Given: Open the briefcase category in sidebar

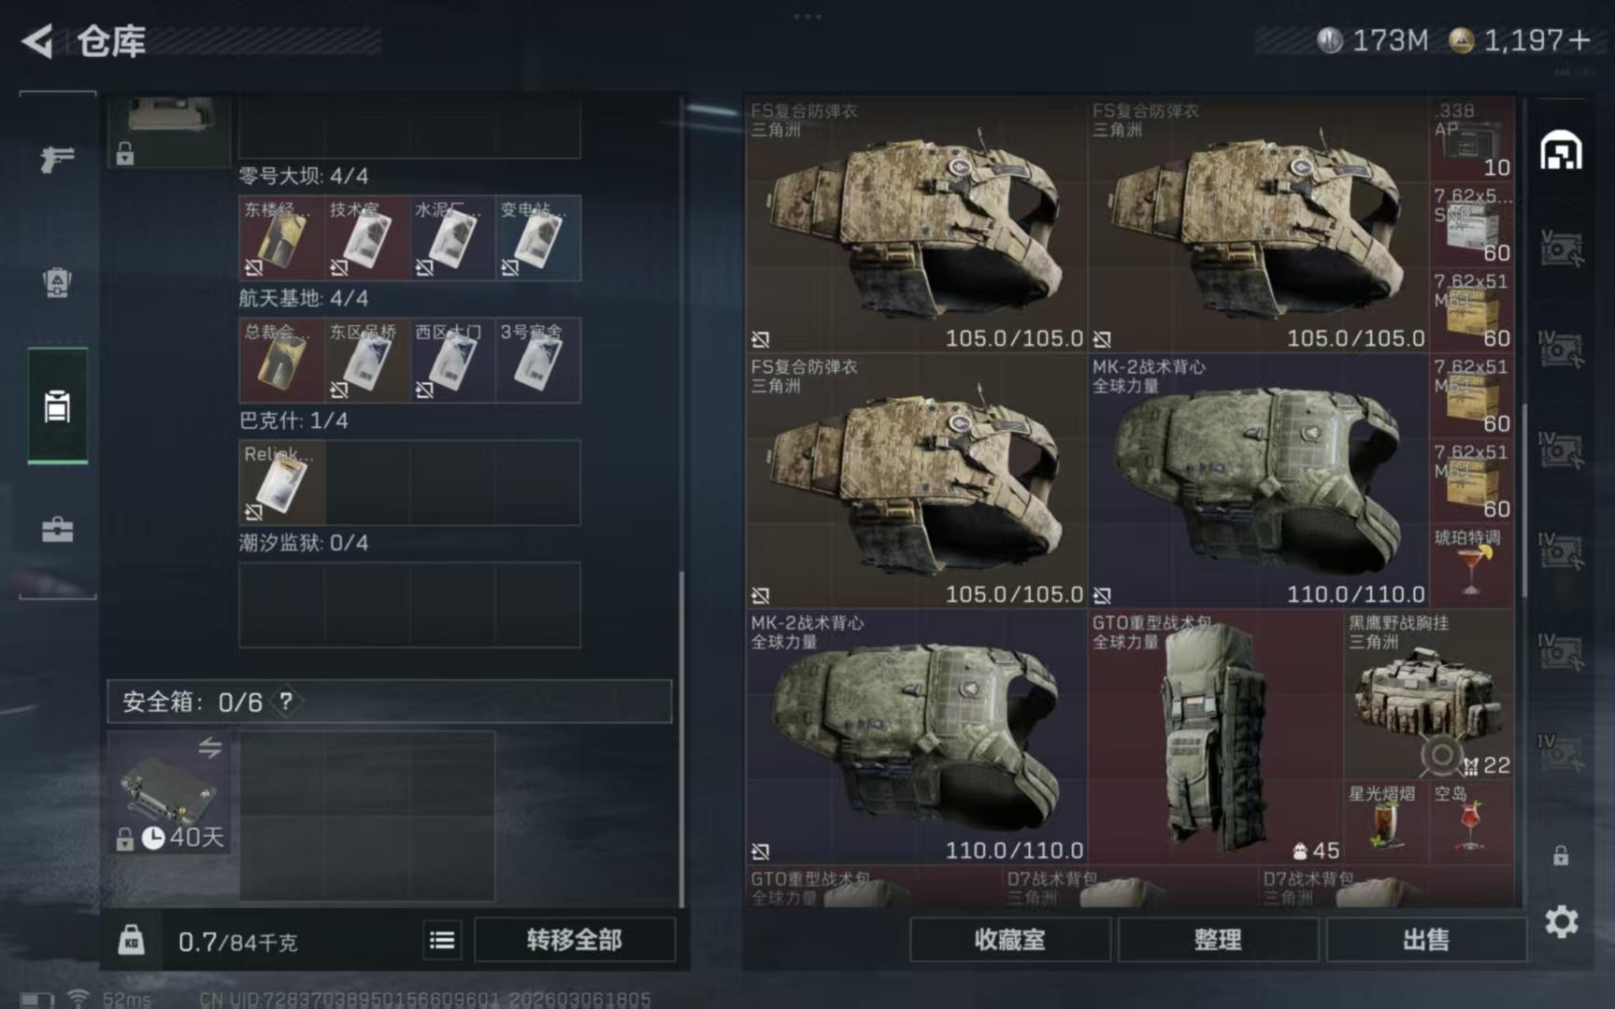Looking at the screenshot, I should point(57,530).
